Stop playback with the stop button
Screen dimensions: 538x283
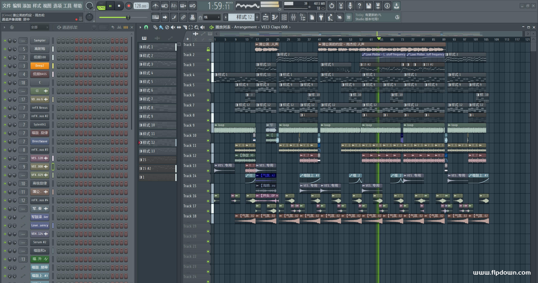[119, 6]
